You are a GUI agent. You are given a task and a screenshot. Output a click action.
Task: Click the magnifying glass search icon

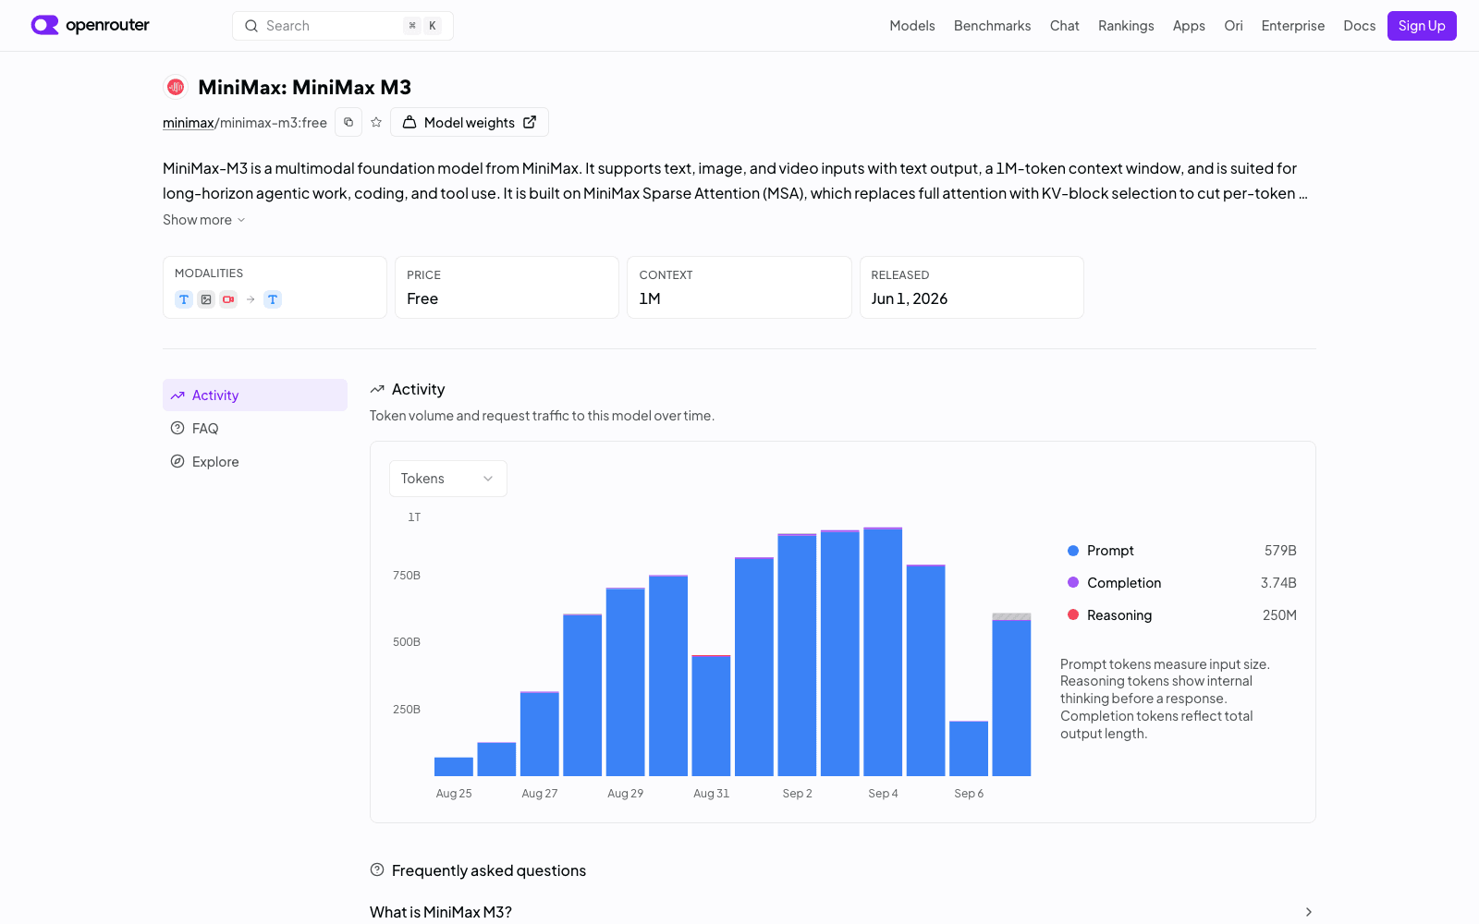251,26
